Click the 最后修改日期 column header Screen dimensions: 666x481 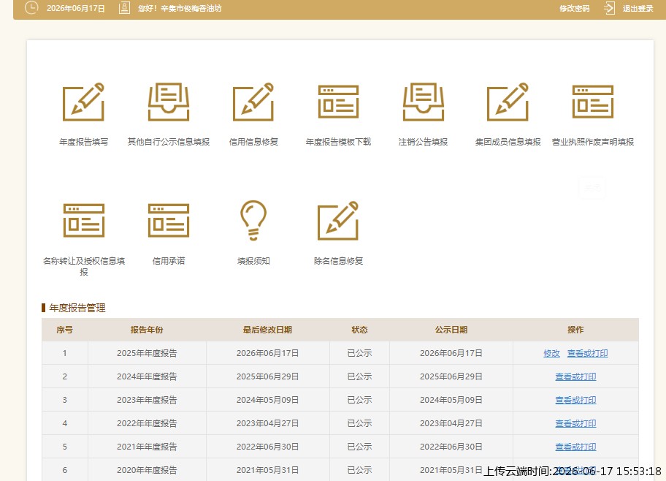pyautogui.click(x=267, y=330)
